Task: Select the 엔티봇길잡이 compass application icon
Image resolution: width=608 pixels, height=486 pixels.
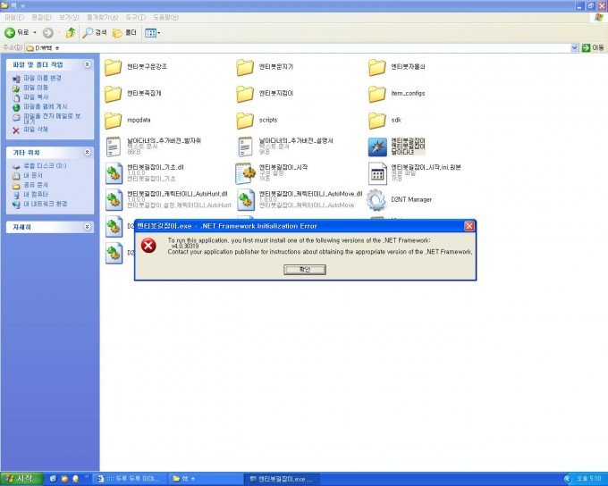Action: (377, 147)
